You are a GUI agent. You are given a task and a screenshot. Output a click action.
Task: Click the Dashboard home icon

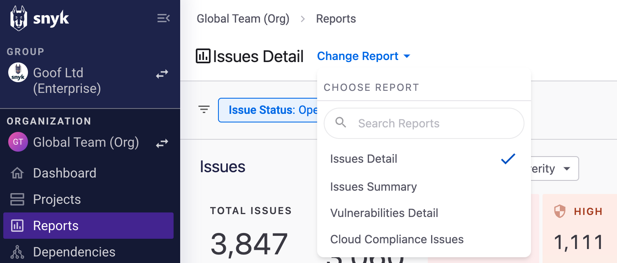pyautogui.click(x=17, y=173)
